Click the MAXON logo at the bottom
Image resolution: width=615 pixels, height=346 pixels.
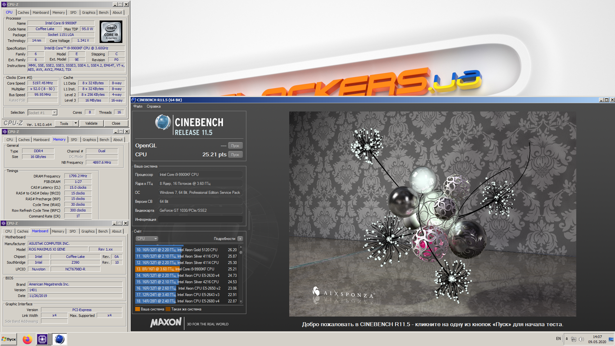[166, 322]
